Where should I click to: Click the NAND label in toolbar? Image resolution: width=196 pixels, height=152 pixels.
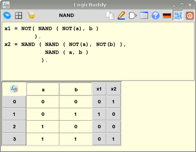click(x=67, y=15)
